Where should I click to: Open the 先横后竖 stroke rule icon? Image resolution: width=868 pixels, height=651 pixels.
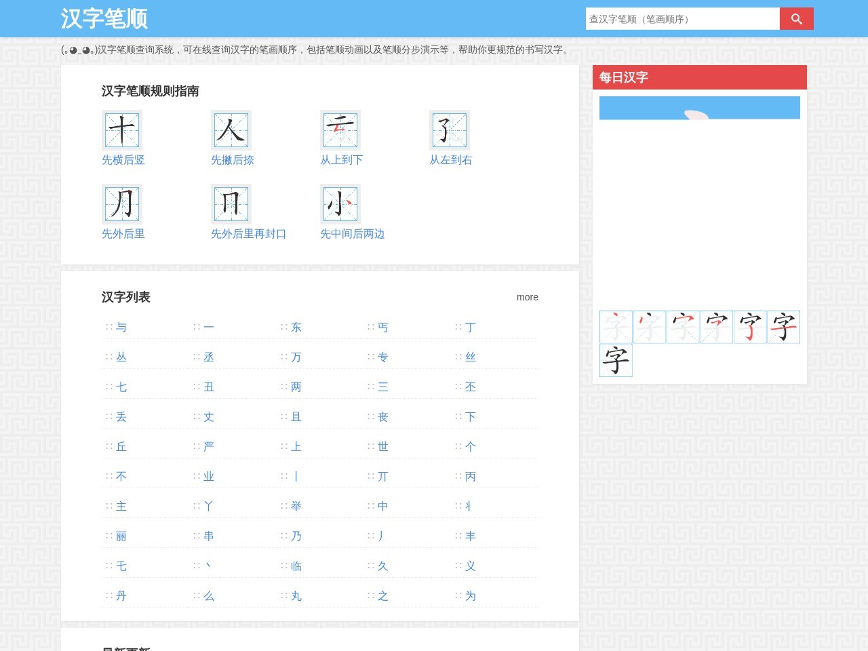pos(122,130)
